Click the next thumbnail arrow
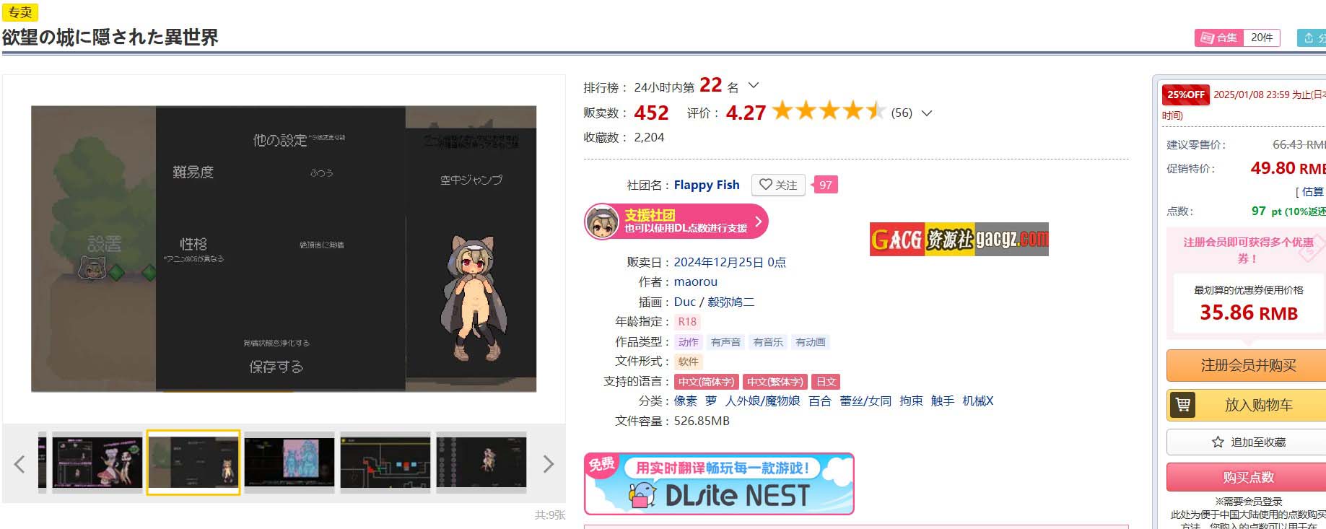 pyautogui.click(x=549, y=464)
